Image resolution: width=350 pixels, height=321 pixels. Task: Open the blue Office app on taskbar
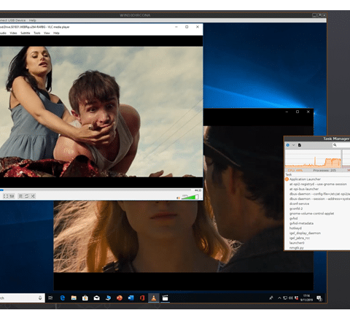click(131, 298)
